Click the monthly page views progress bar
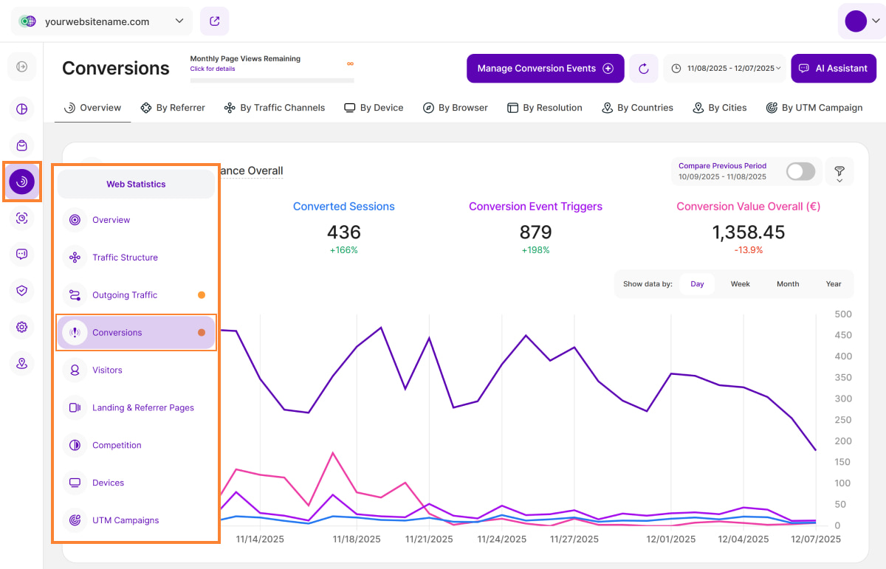Screen dimensions: 886x569 point(272,80)
